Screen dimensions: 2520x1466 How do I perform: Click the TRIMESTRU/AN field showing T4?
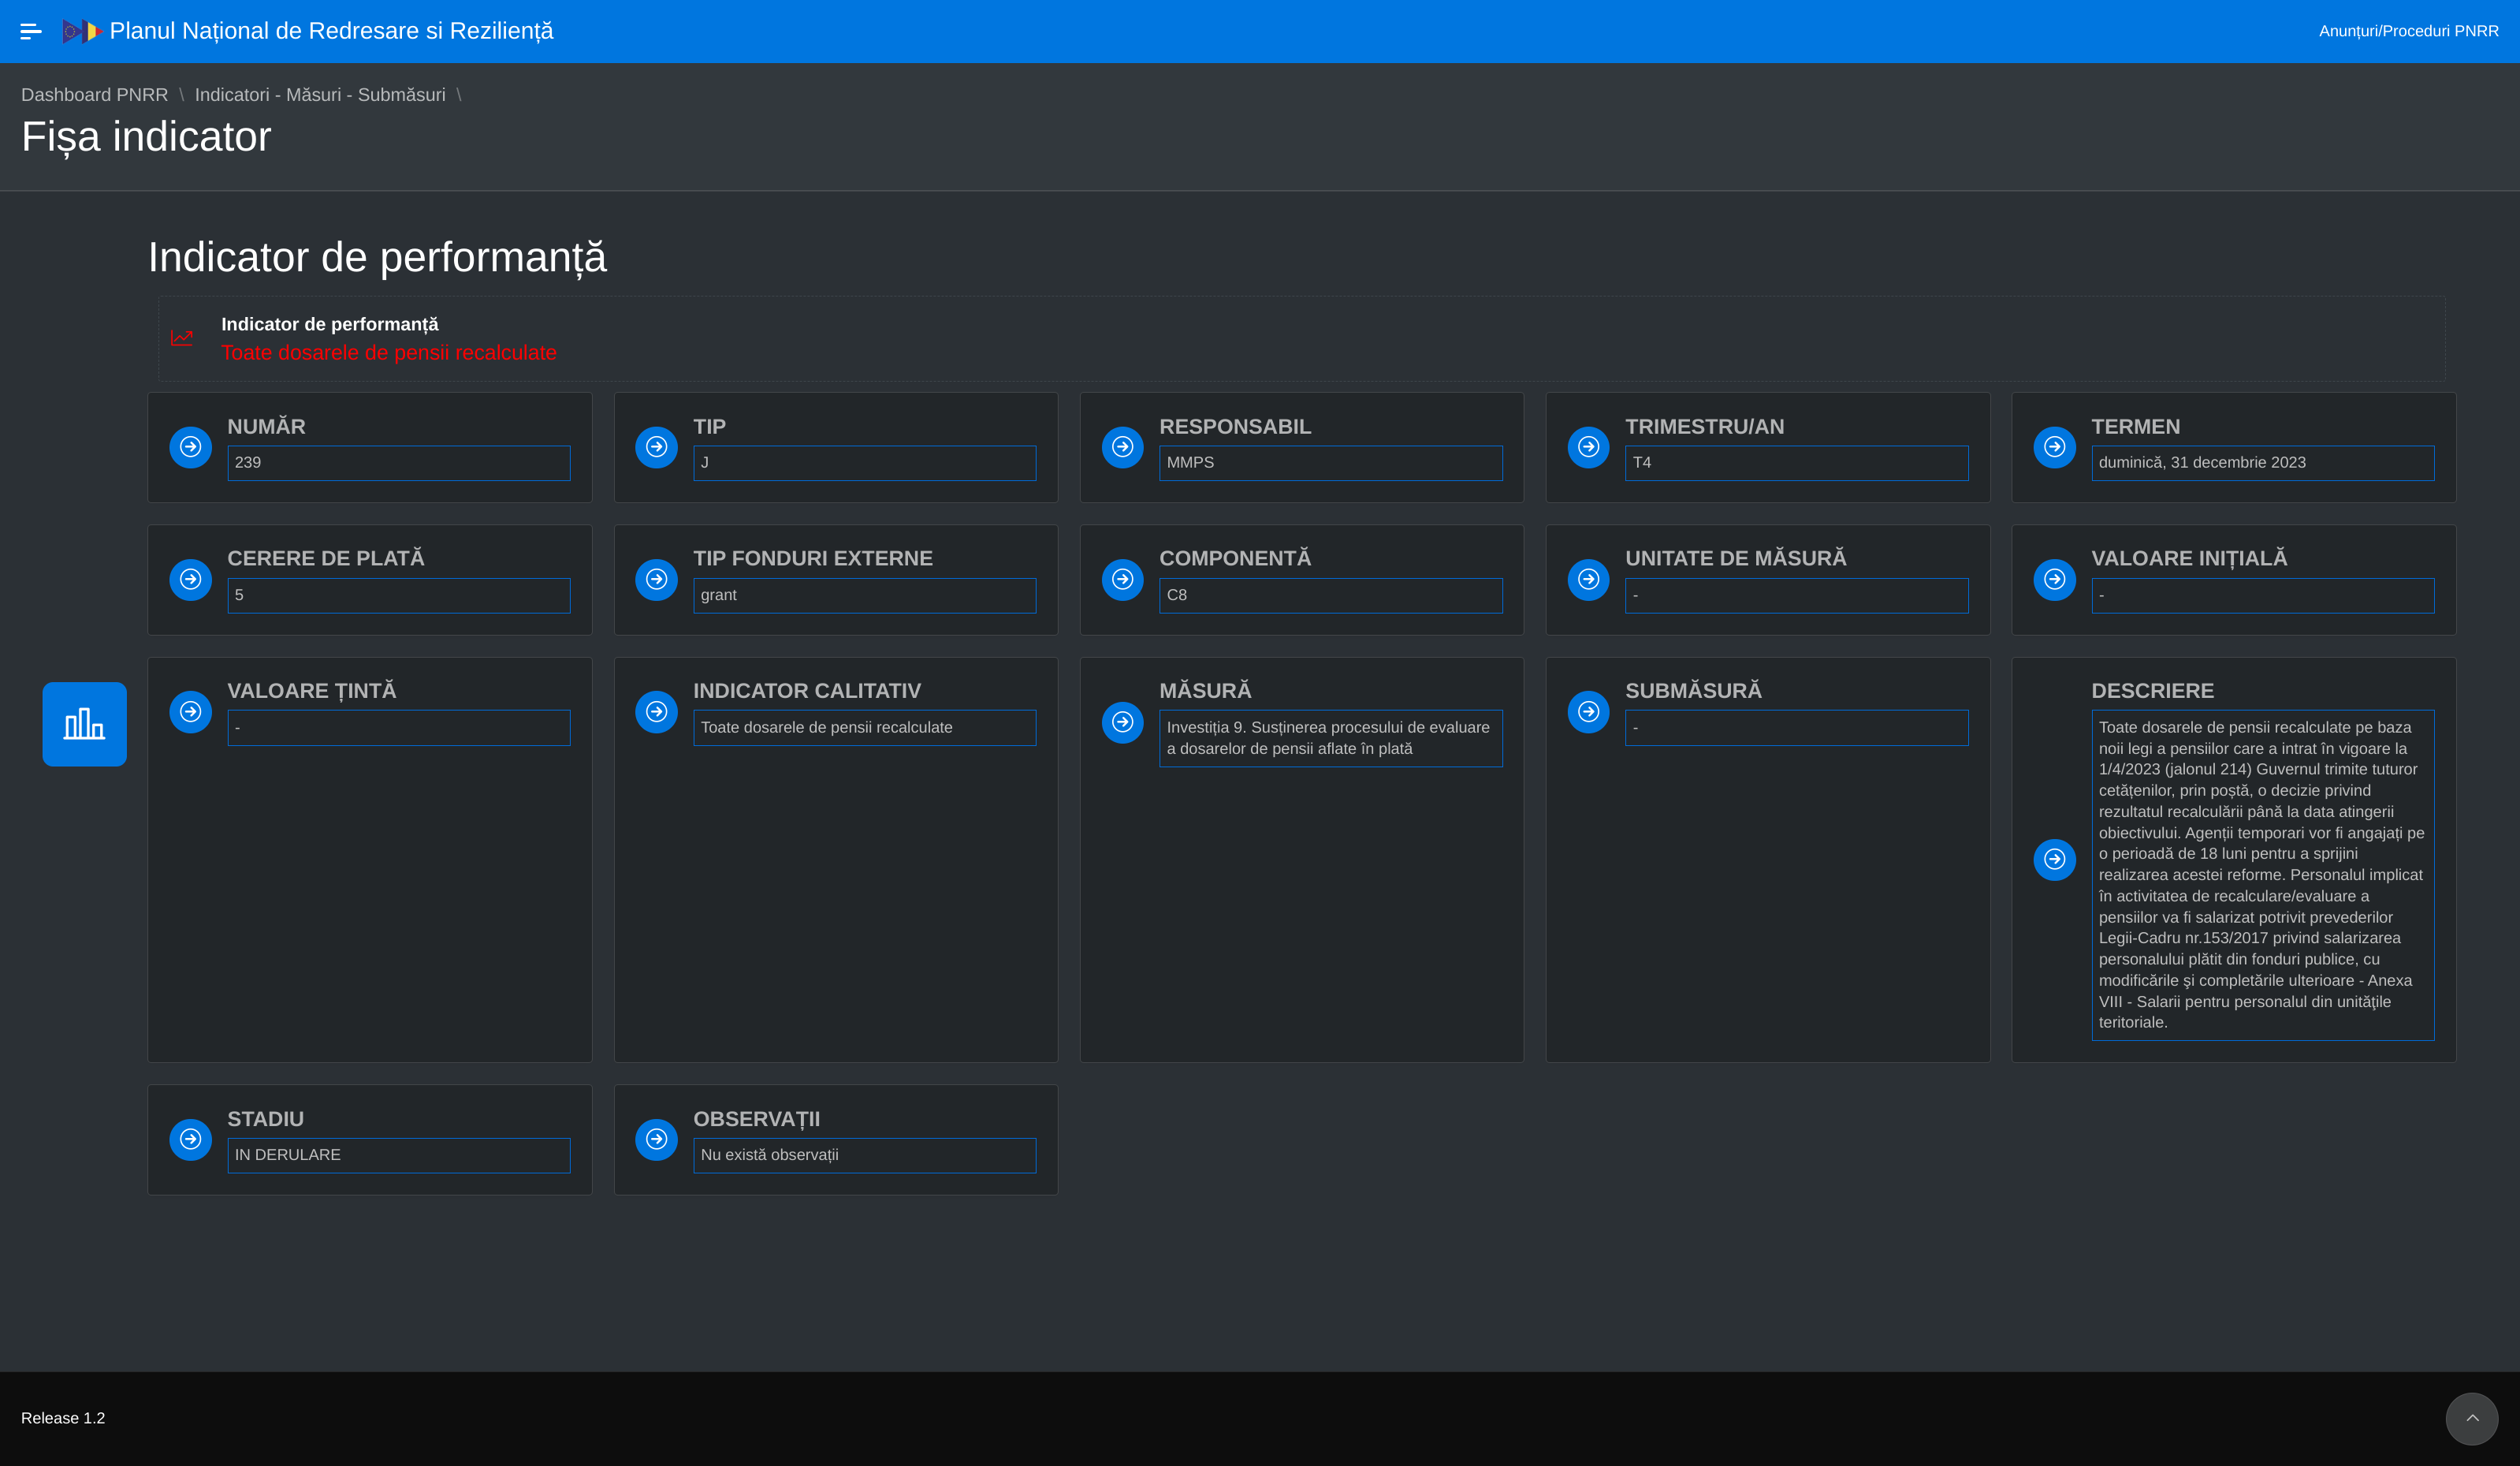[1796, 462]
